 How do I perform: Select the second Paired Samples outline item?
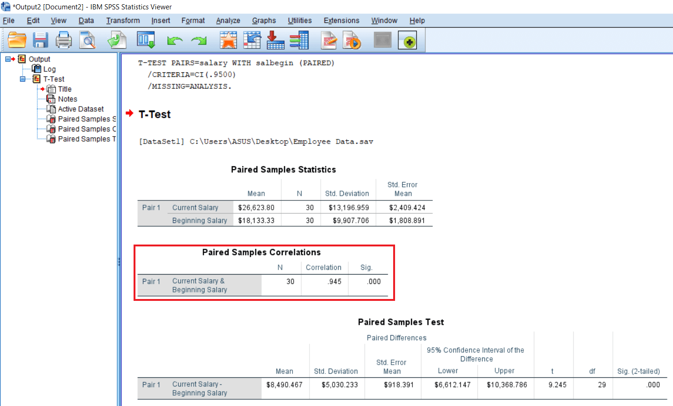pyautogui.click(x=87, y=129)
